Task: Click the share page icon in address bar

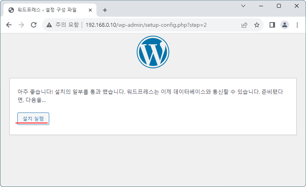Action: pos(244,25)
